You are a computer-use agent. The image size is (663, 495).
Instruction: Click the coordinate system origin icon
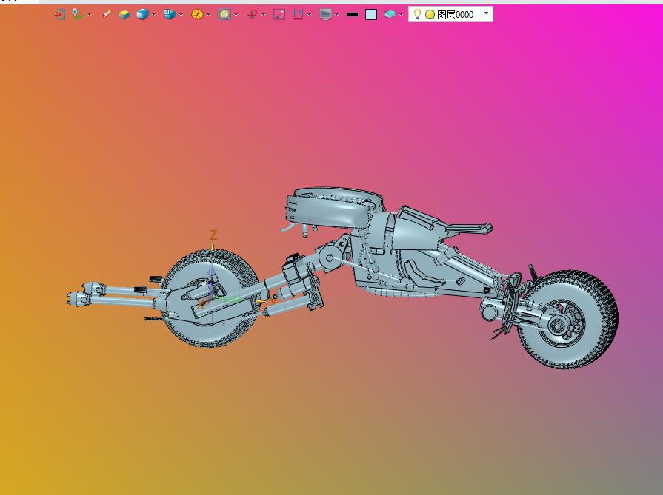pyautogui.click(x=77, y=14)
